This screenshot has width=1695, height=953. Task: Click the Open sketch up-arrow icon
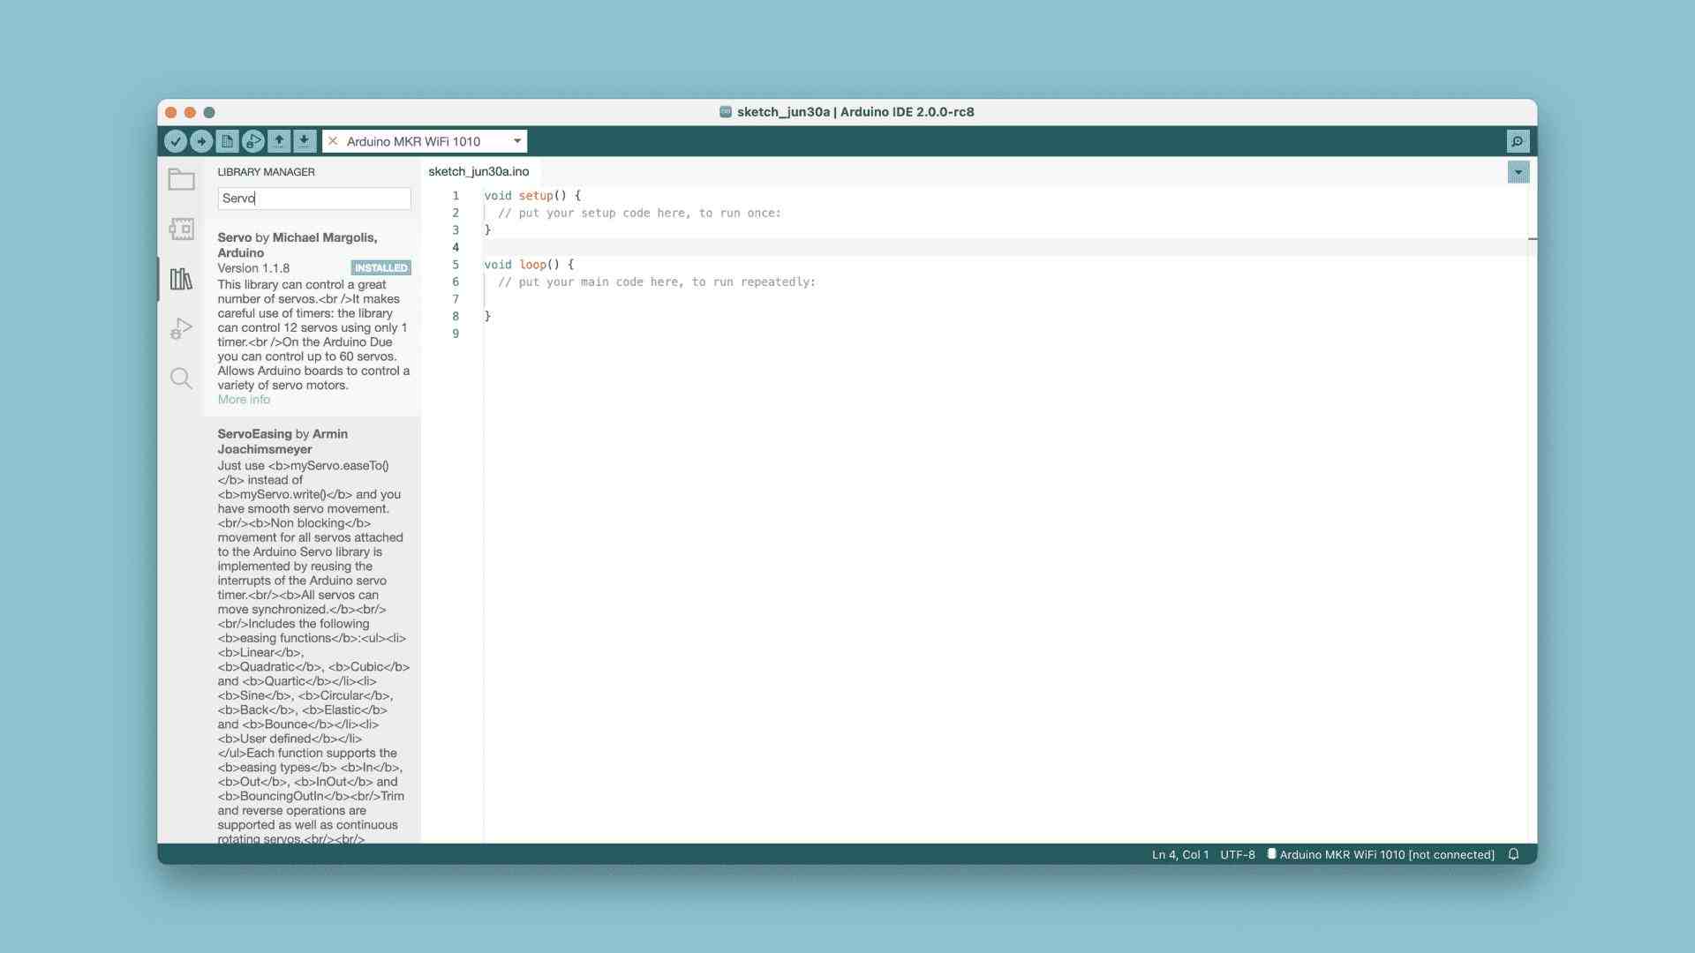pyautogui.click(x=279, y=141)
